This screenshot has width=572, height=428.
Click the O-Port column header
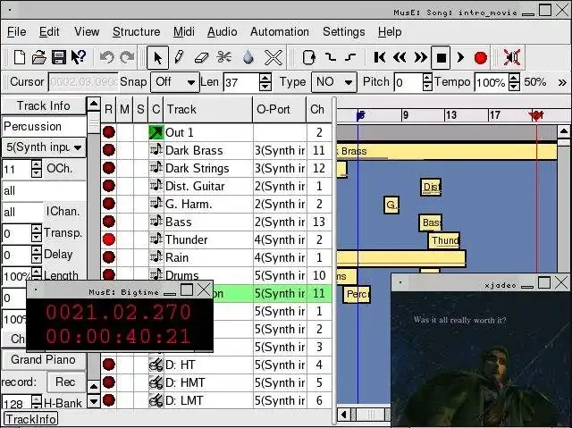pos(280,109)
